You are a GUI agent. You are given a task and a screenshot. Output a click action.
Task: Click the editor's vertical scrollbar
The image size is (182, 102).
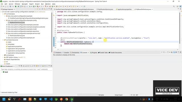[x=180, y=28]
